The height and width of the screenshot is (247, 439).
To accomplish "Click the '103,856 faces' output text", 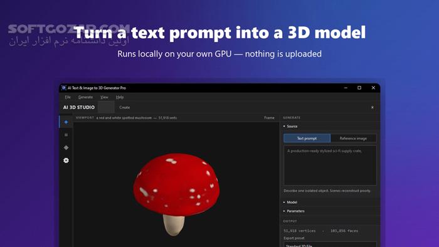I will 344,231.
